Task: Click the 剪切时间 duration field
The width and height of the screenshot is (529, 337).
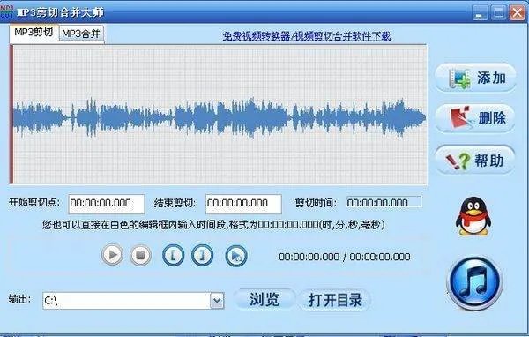Action: coord(384,203)
